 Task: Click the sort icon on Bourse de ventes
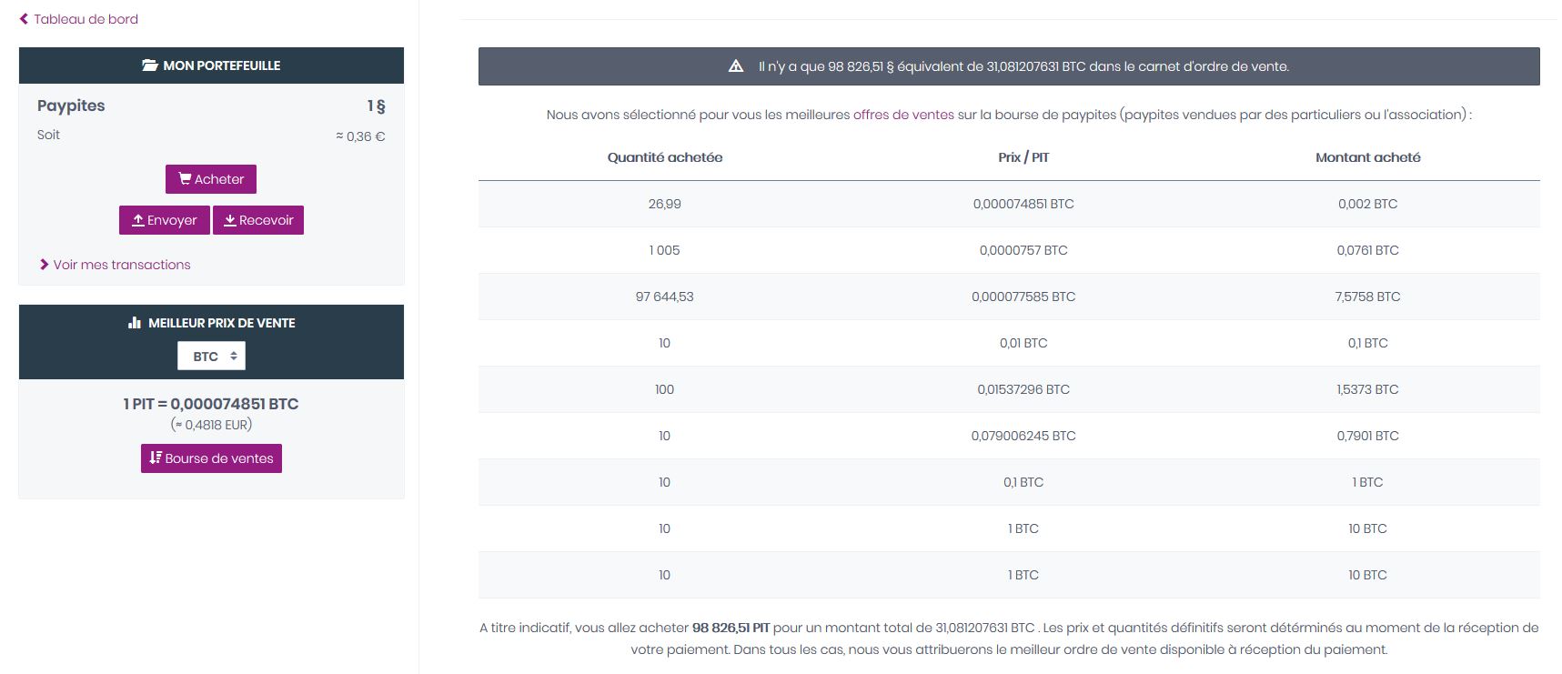(156, 458)
